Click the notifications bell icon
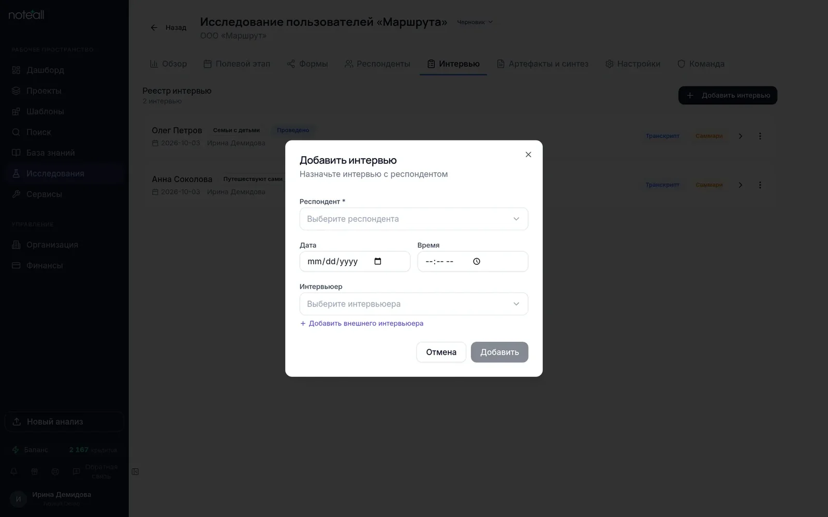 14,472
